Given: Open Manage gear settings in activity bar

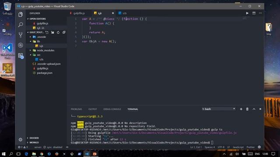Looking at the screenshot, I should 21,140.
